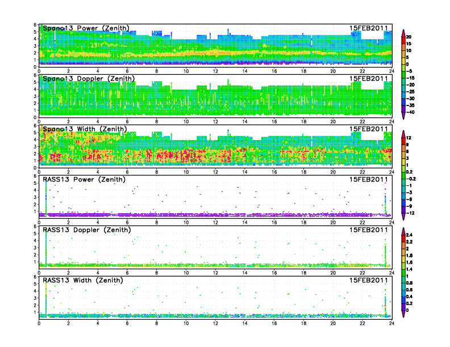The image size is (450, 347).
Task: Click the "-25" label on top color bar
Action: (410, 92)
